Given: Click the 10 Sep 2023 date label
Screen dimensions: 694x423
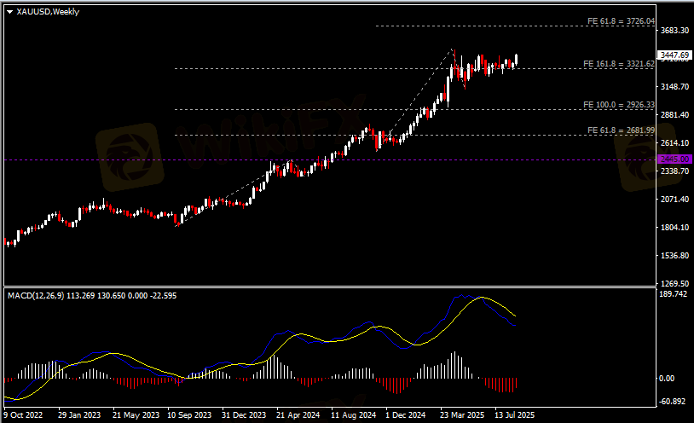Looking at the screenshot, I should coord(189,415).
